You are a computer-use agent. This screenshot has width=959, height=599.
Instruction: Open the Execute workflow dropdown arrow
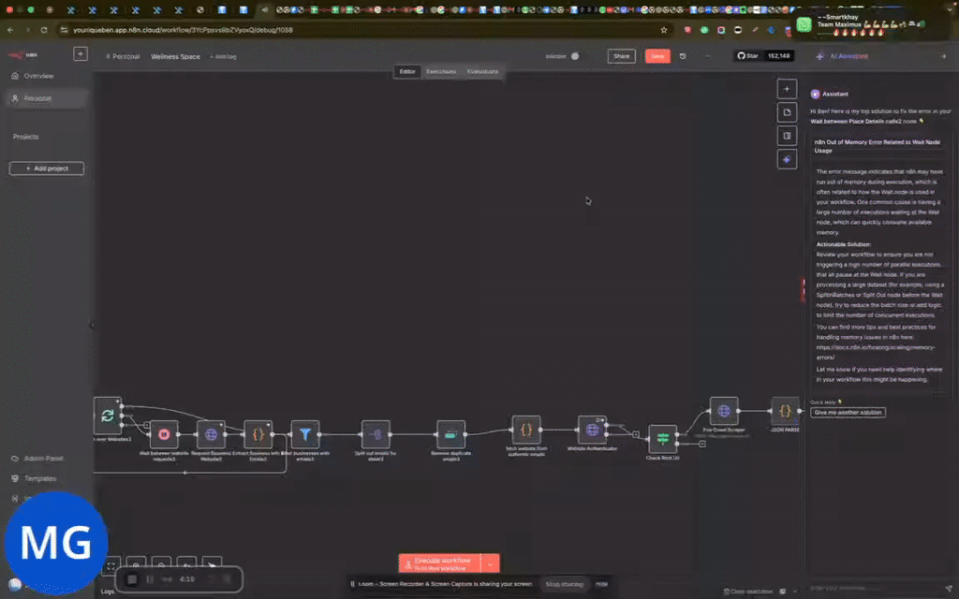(491, 563)
